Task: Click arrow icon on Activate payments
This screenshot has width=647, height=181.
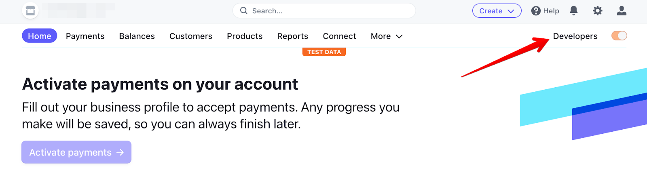Action: coord(120,152)
